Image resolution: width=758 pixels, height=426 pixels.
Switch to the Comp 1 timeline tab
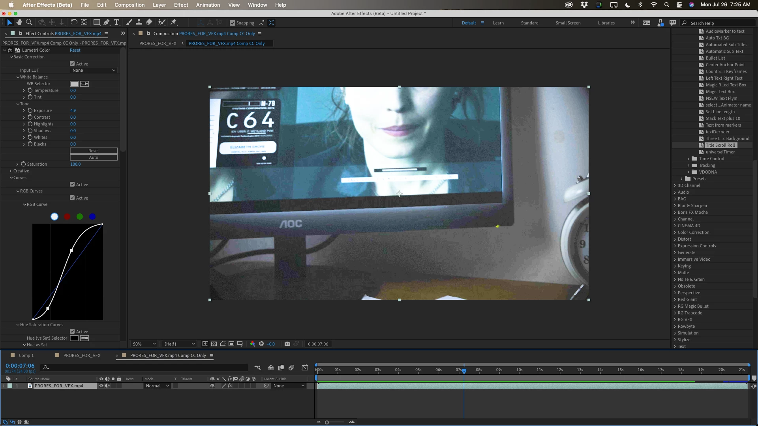coord(26,355)
